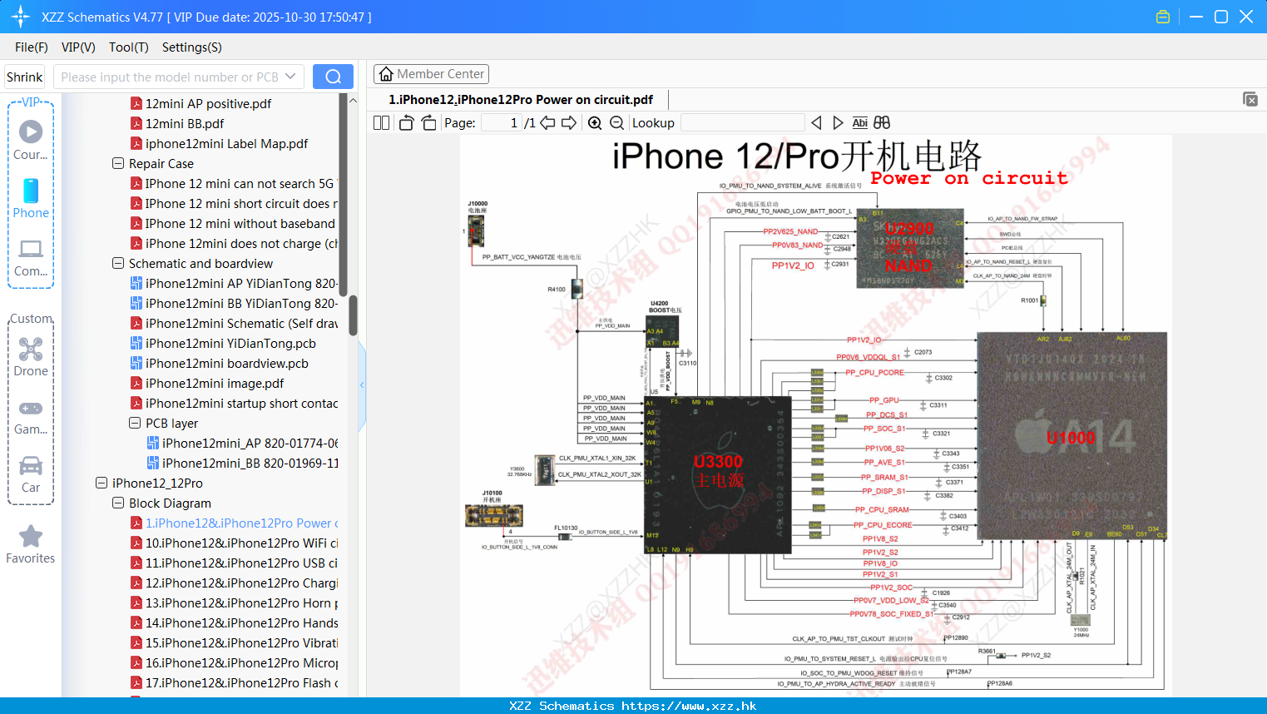
Task: Open the Settings(S) menu
Action: pos(192,47)
